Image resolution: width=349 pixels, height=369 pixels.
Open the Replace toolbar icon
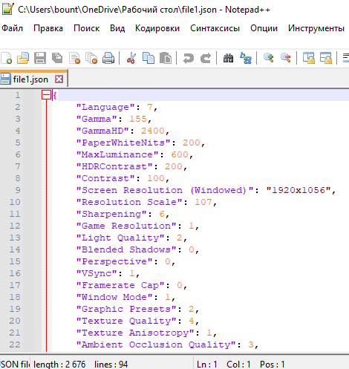246,58
